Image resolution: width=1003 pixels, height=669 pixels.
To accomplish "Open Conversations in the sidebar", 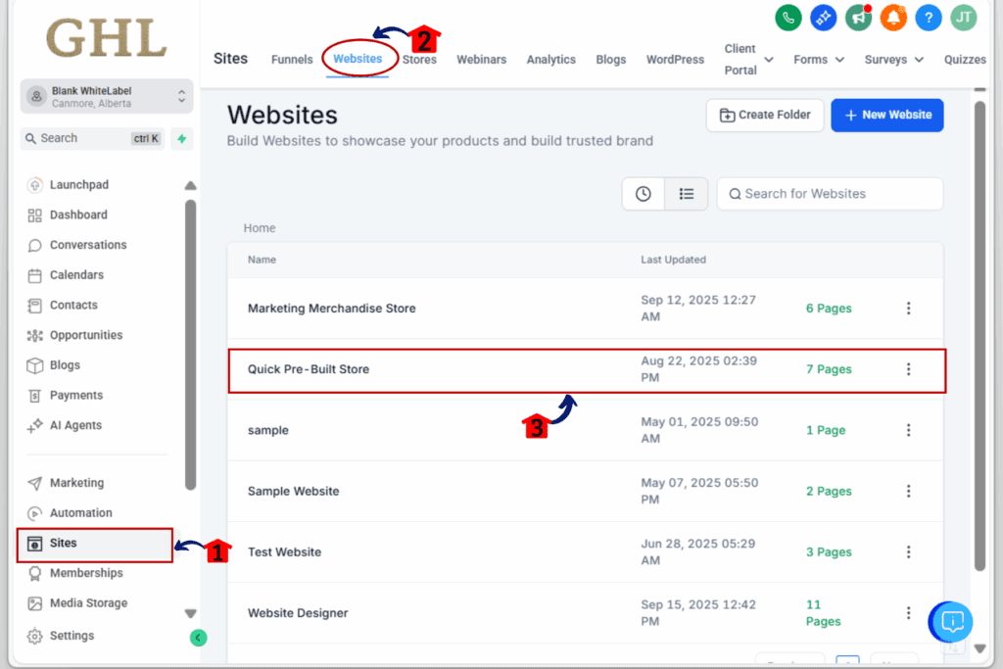I will pos(88,245).
